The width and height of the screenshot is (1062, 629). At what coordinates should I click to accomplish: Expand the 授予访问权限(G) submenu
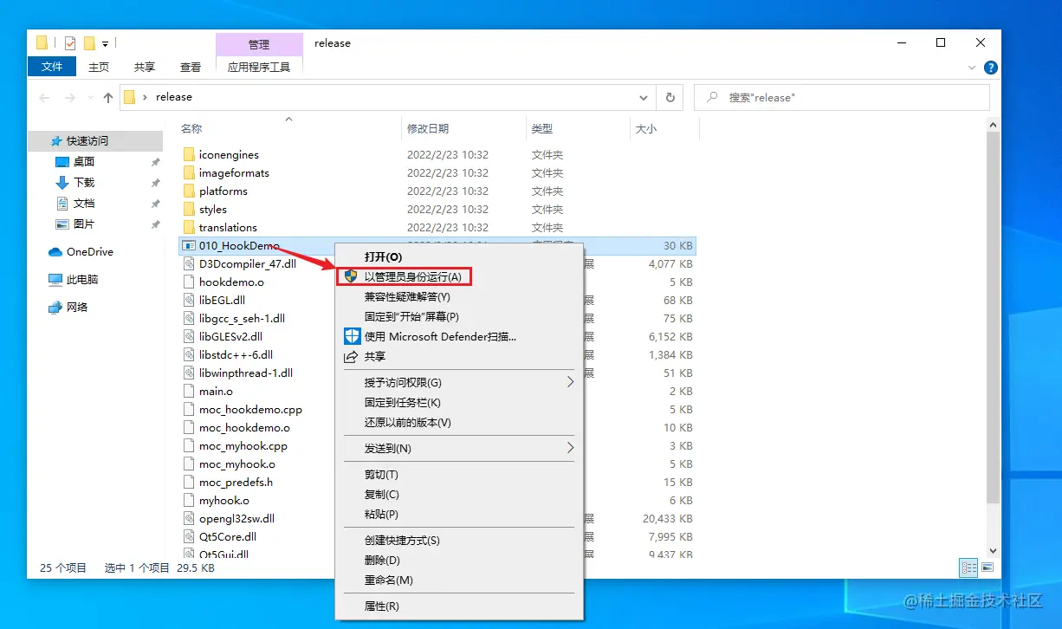pyautogui.click(x=459, y=383)
